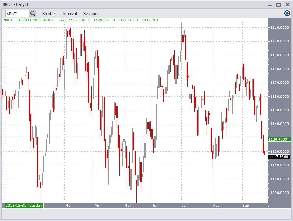Click the $RUT - RUSSELL 2000 INDEX title text
Screen dimensions: 293x221
(x=29, y=20)
